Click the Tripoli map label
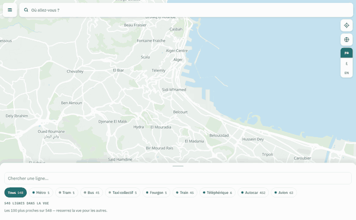356x220 pixels. (x=268, y=155)
